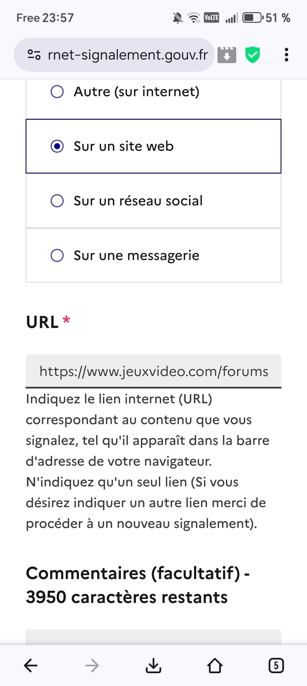
Task: Choose the 'Sur un réseau social' option
Action: pyautogui.click(x=153, y=201)
